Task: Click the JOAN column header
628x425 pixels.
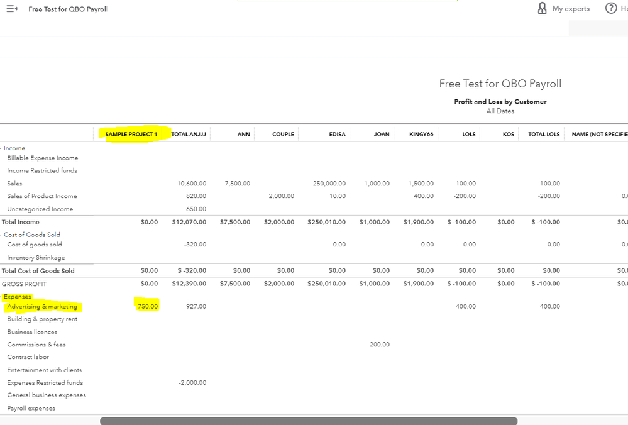Action: (x=382, y=134)
